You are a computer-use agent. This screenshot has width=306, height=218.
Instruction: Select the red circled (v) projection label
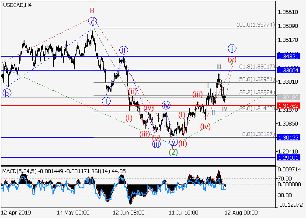(232, 59)
